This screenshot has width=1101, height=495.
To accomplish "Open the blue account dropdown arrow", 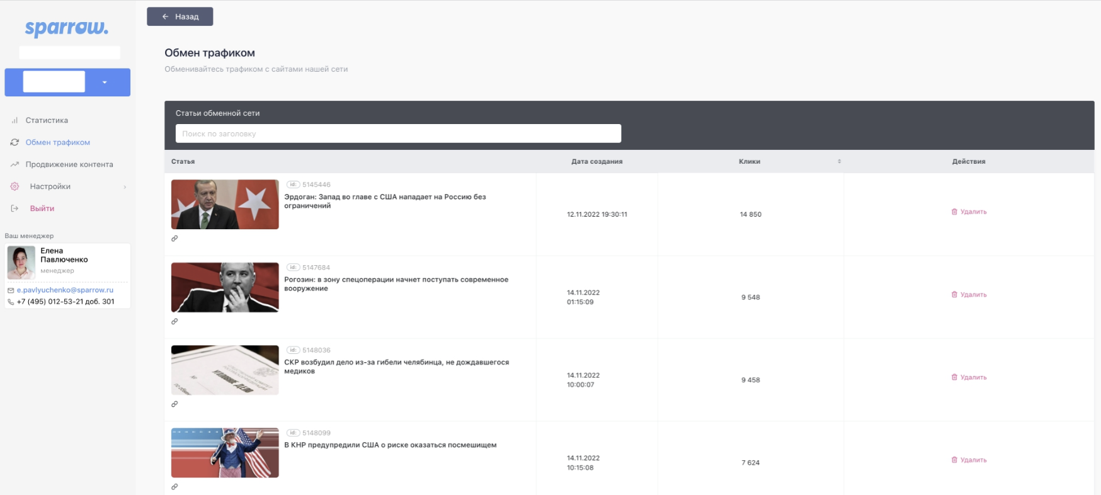I will coord(105,82).
